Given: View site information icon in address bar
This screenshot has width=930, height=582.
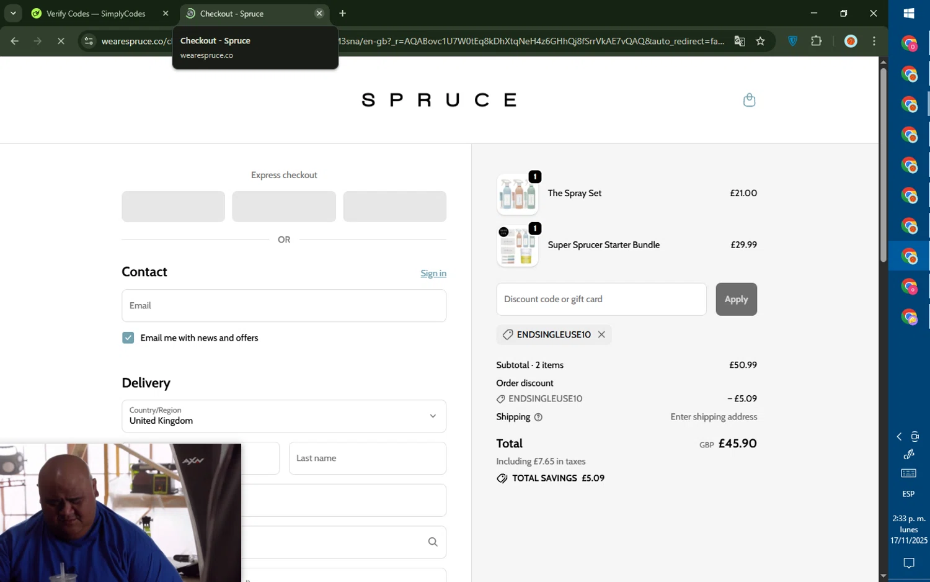Looking at the screenshot, I should (x=89, y=42).
